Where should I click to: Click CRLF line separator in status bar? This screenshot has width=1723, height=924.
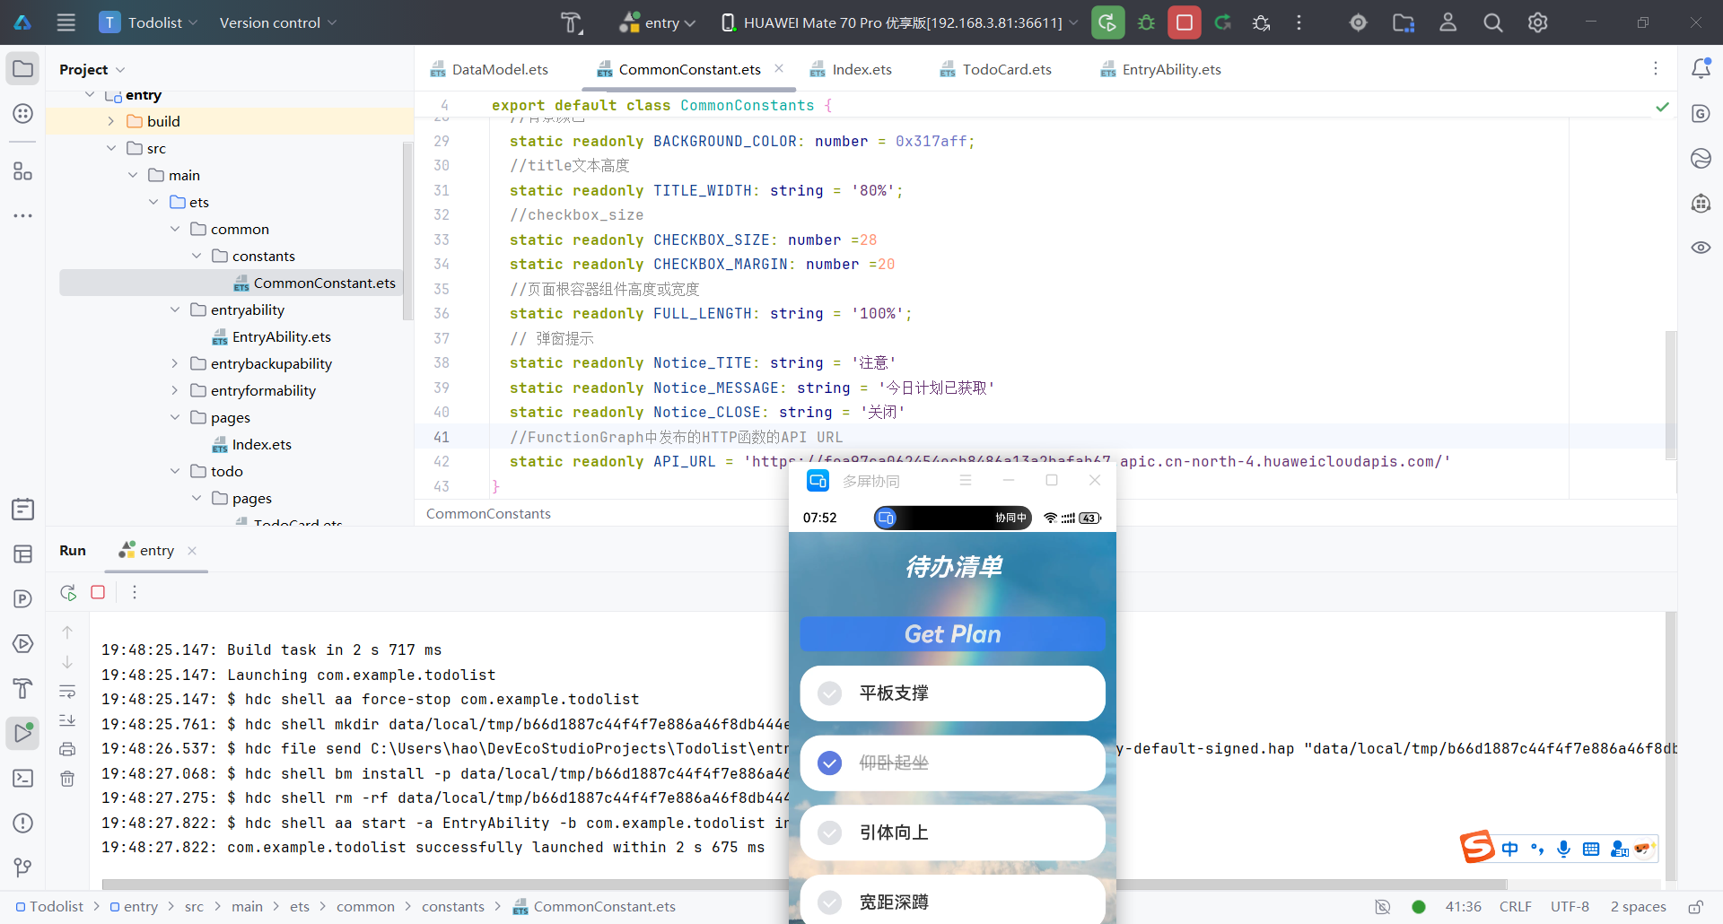pos(1515,907)
